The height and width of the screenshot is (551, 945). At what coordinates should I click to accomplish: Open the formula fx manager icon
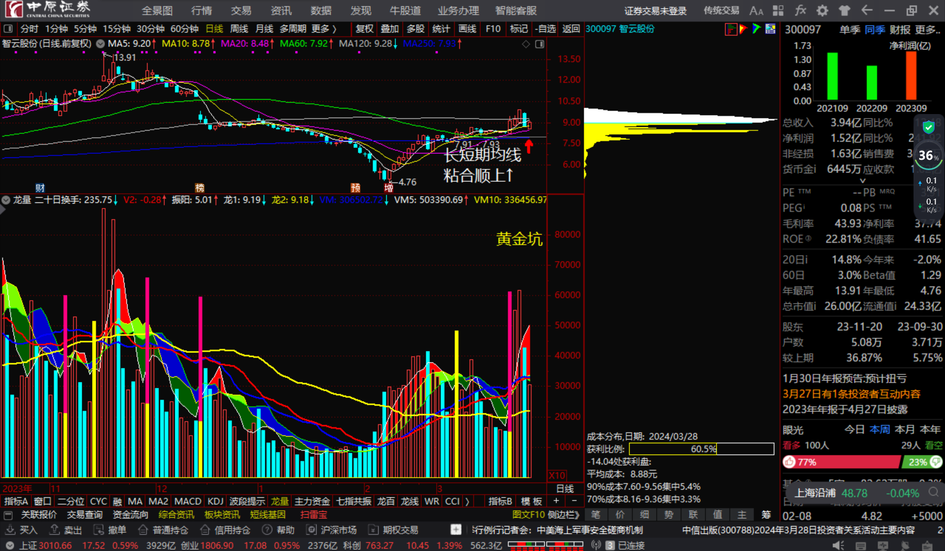pos(800,10)
